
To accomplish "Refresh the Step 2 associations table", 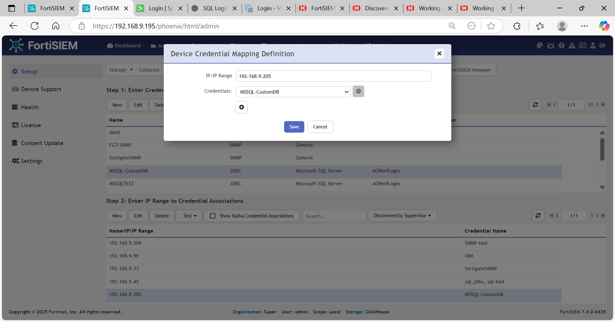I will point(538,216).
